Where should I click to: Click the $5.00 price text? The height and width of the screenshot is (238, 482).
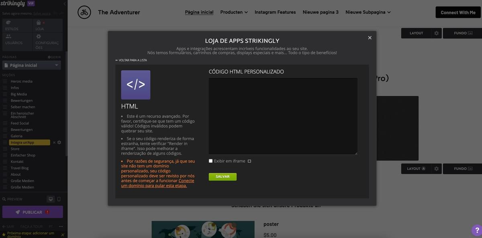[x=270, y=235]
